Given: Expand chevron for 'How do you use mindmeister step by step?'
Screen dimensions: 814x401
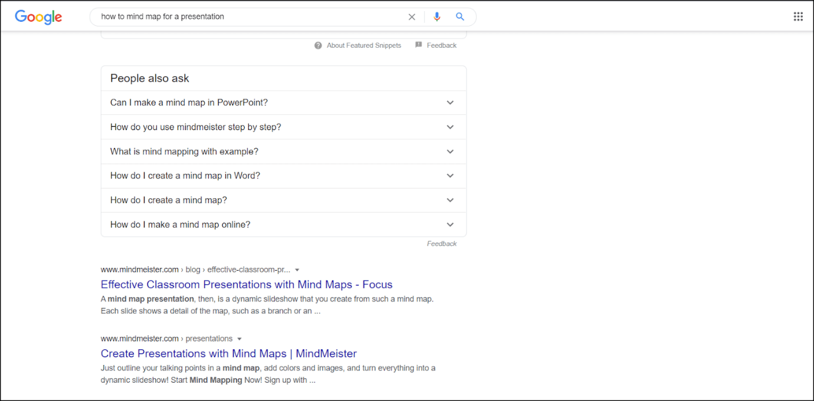Looking at the screenshot, I should (x=450, y=127).
